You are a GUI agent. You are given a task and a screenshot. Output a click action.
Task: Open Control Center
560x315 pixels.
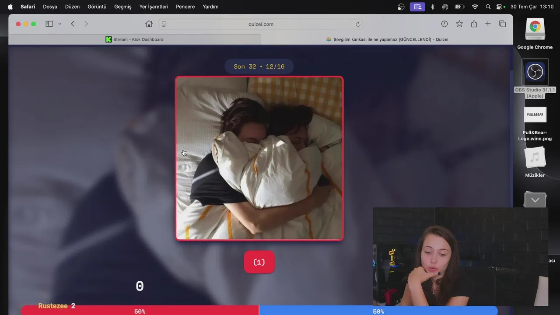point(500,7)
